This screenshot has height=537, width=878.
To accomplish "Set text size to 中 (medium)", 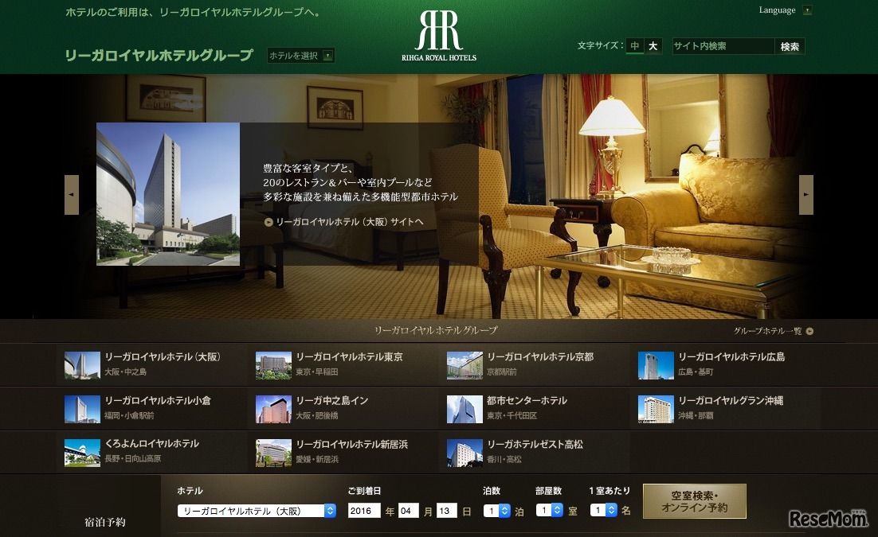I will pyautogui.click(x=634, y=46).
